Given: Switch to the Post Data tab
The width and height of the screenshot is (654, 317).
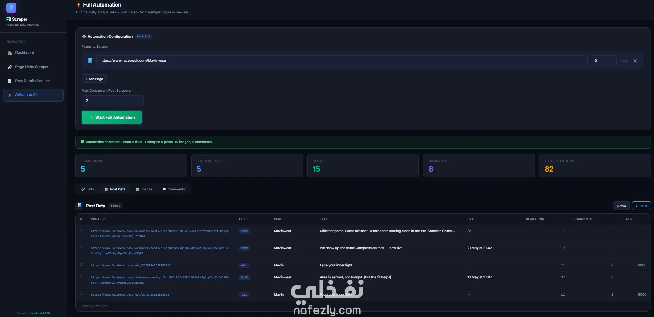Looking at the screenshot, I should click(115, 189).
